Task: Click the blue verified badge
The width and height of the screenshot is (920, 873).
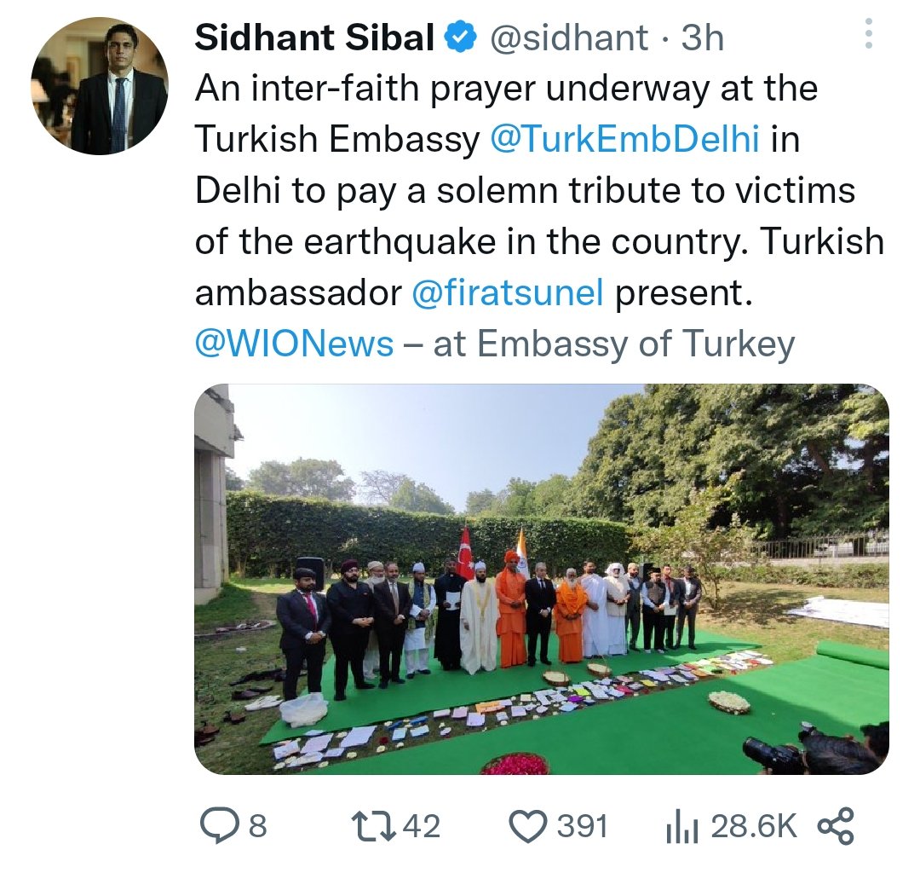Action: [x=462, y=38]
